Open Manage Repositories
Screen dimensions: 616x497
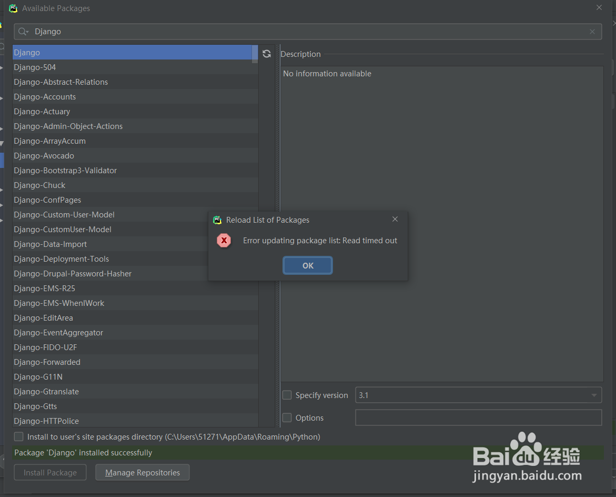[x=142, y=472]
